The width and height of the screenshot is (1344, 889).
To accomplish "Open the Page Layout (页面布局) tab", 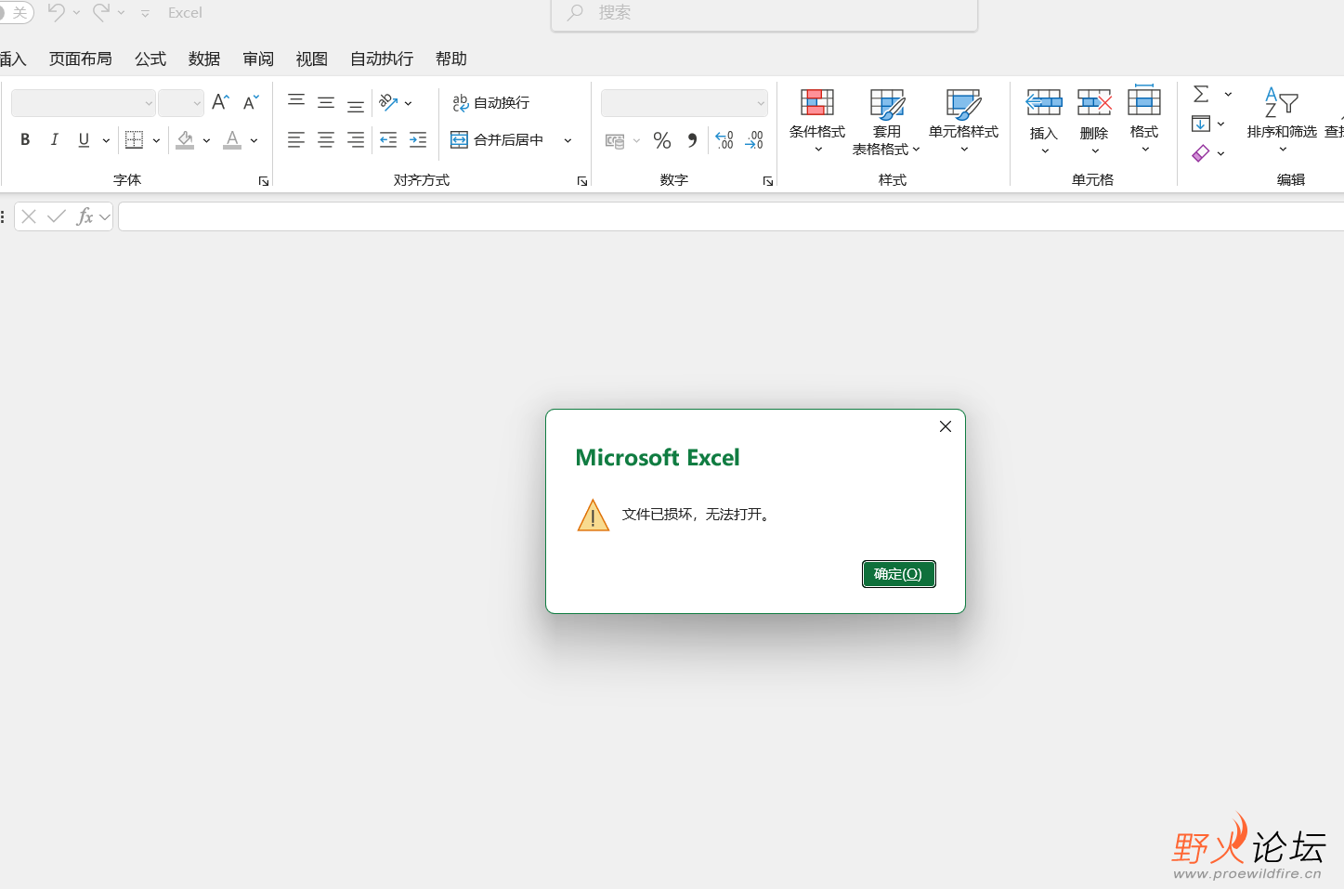I will pos(81,59).
